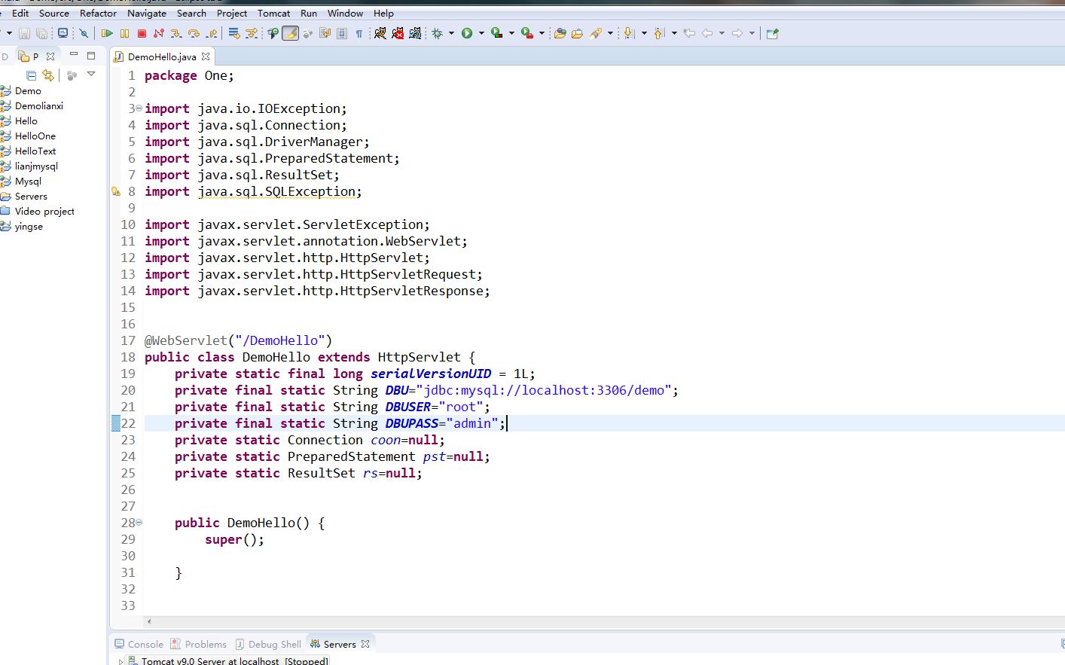The image size is (1065, 665).
Task: Click the Last Edit Location icon
Action: pyautogui.click(x=689, y=33)
